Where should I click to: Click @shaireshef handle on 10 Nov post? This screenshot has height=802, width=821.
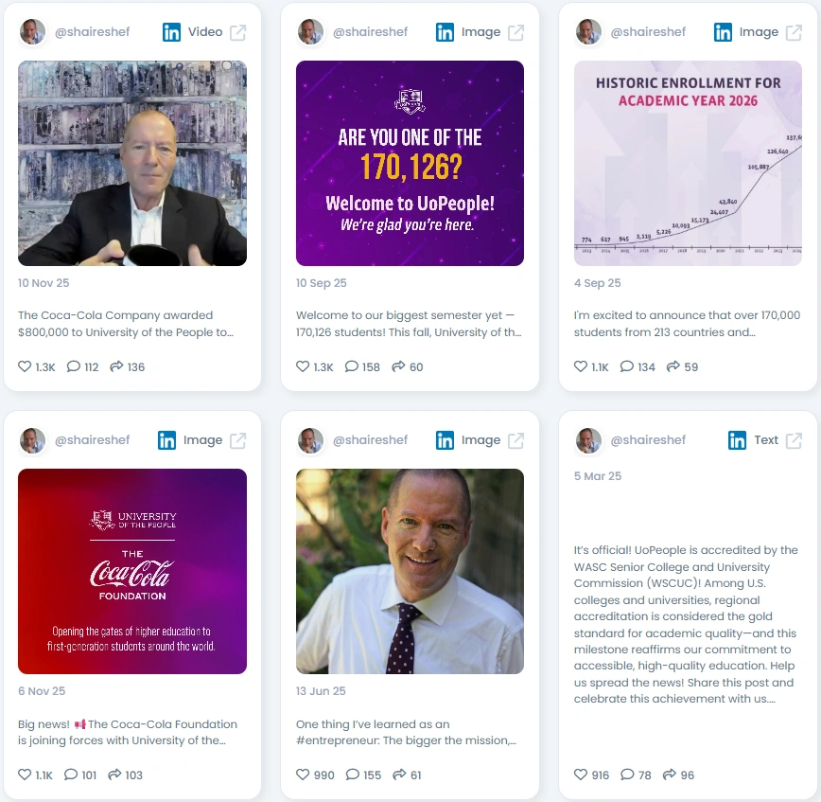[92, 32]
